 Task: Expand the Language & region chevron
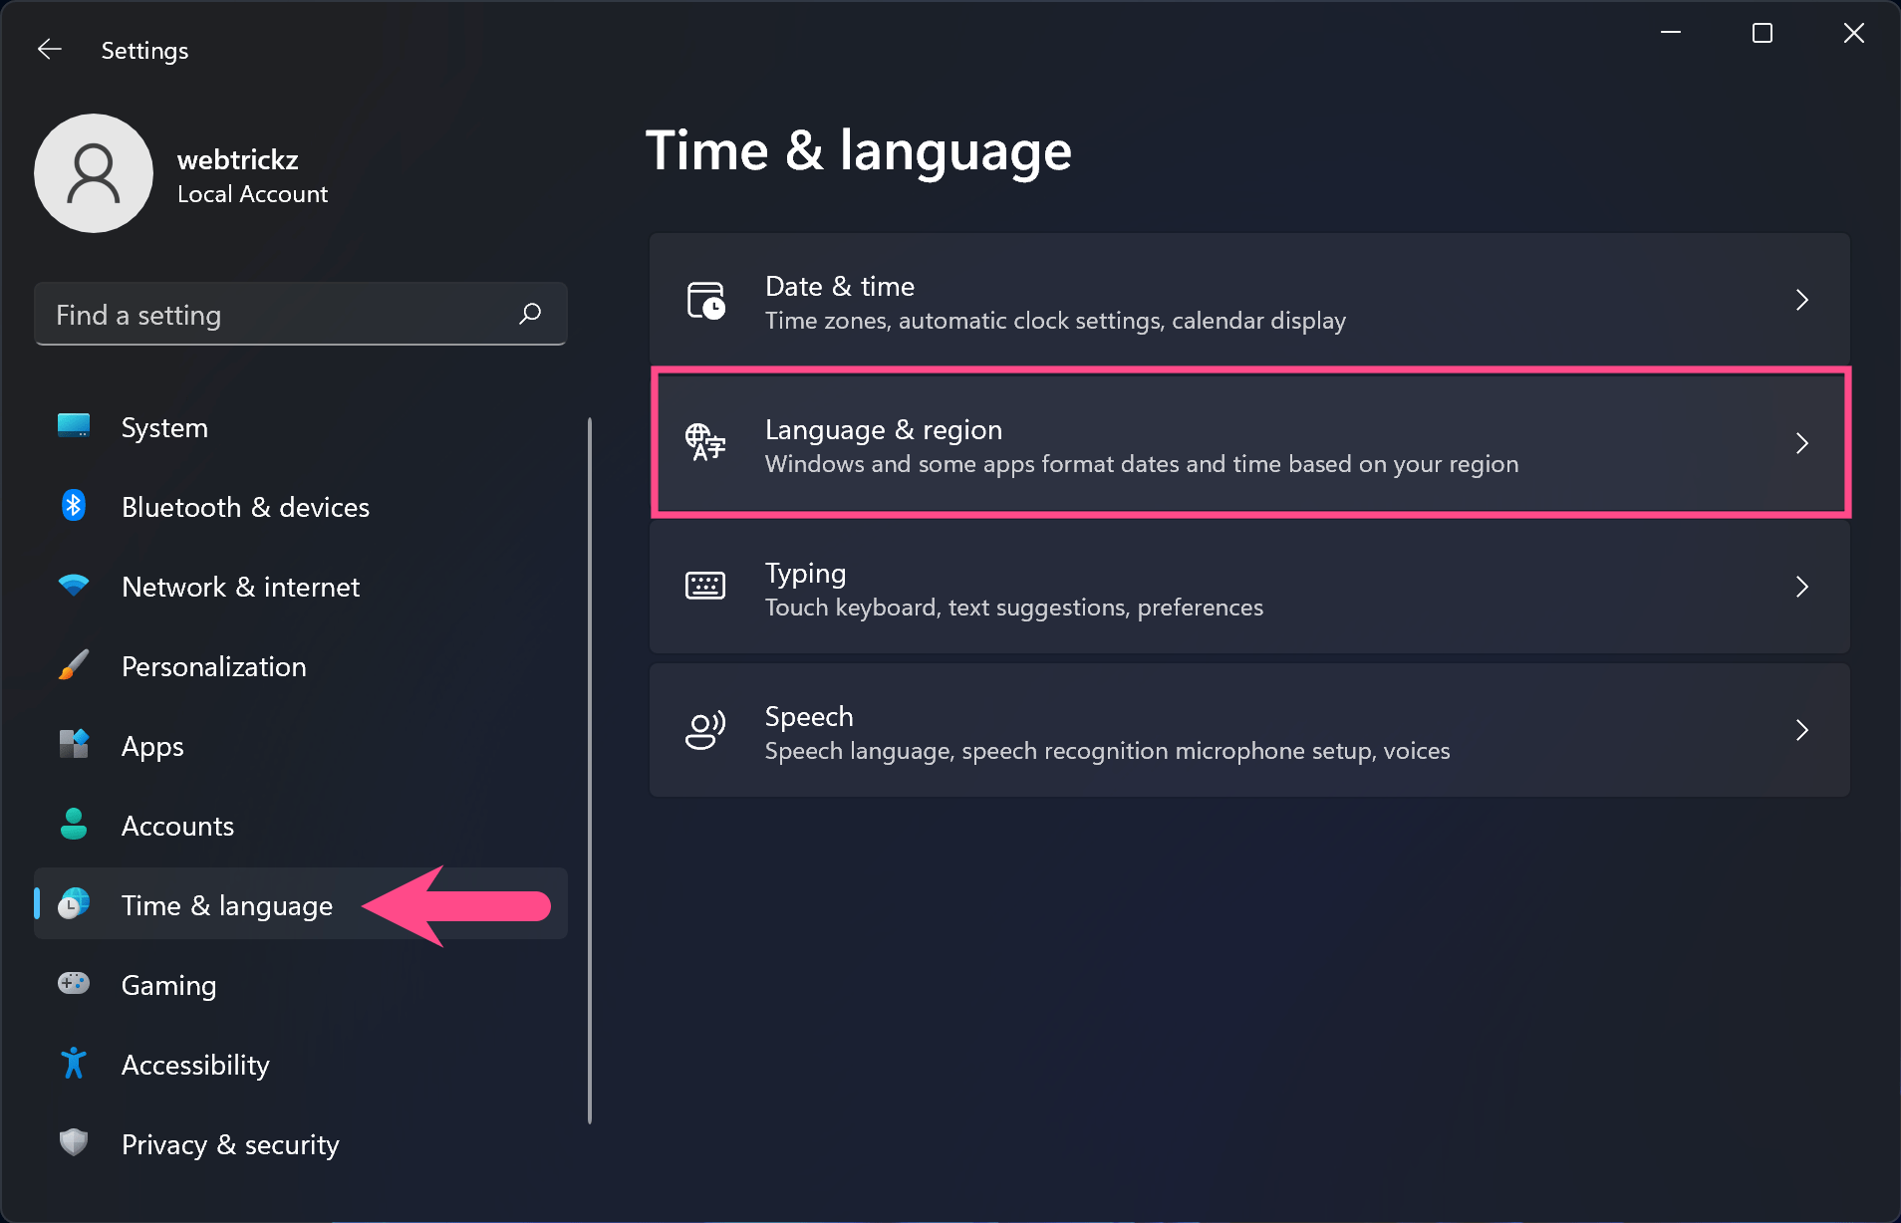pos(1801,443)
